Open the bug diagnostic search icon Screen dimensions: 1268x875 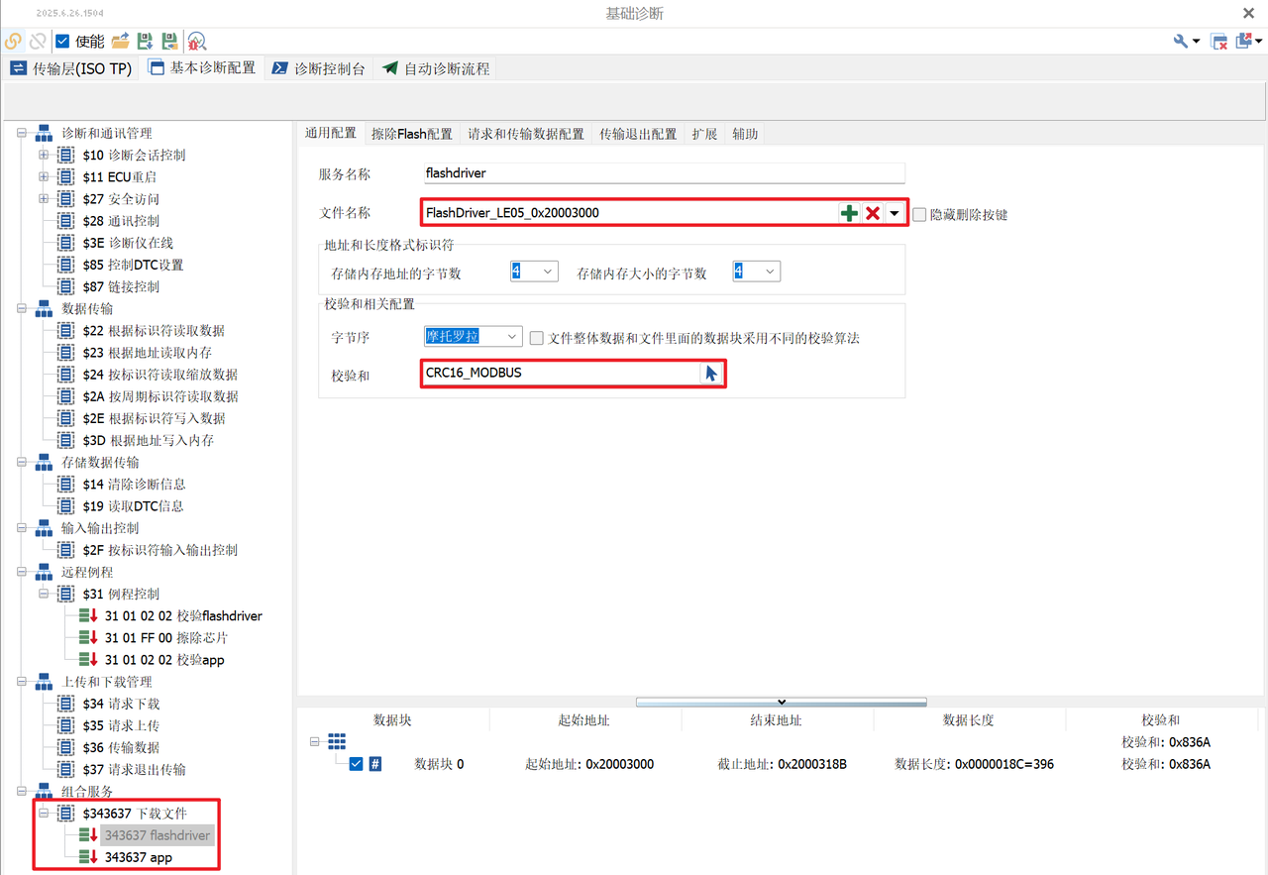pos(196,42)
